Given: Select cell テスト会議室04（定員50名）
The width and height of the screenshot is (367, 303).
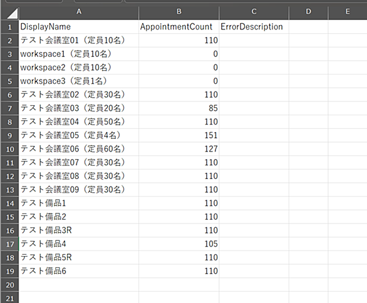Looking at the screenshot, I should coord(79,122).
